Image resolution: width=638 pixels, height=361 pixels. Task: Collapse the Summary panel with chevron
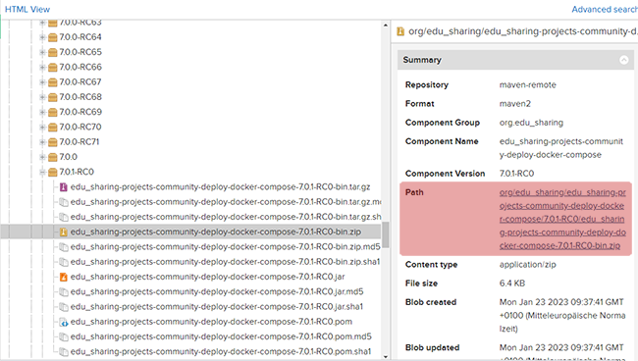coord(623,60)
